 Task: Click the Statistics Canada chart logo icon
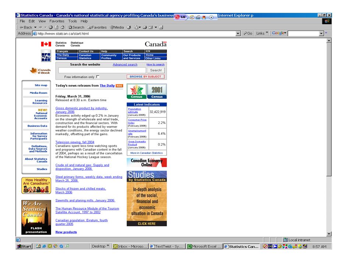pos(46,56)
